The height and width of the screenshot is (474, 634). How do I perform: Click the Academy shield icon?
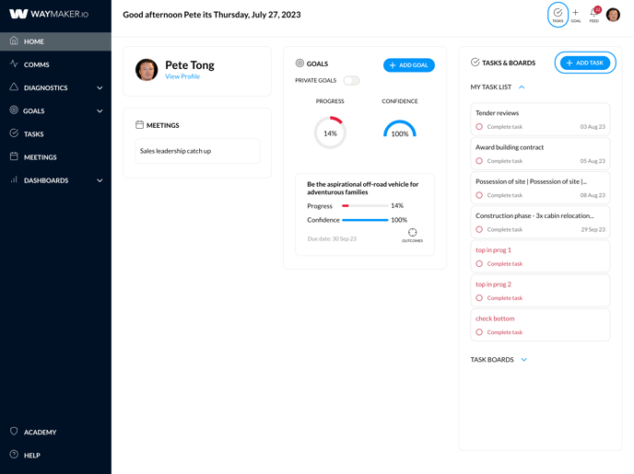14,432
